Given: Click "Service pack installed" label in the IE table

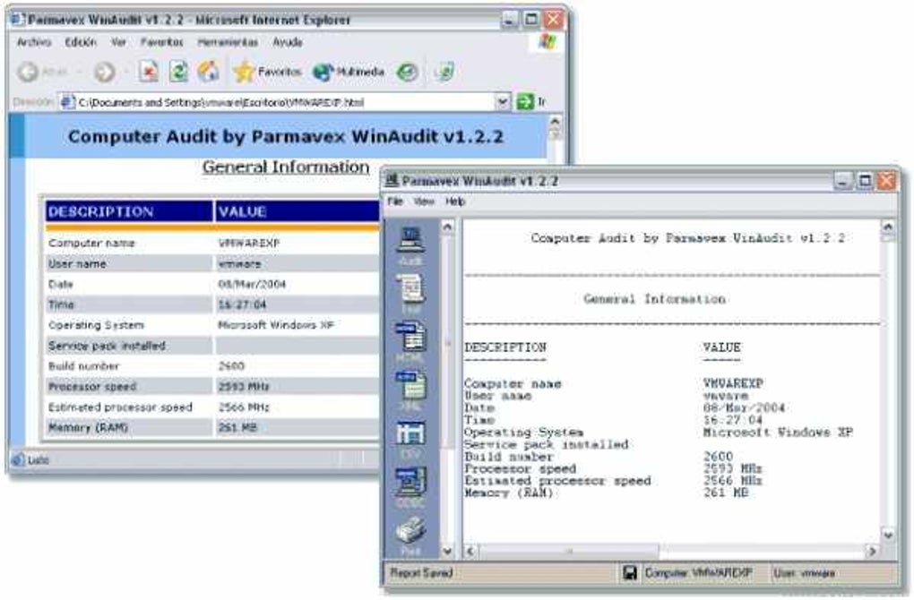Looking at the screenshot, I should (x=108, y=346).
